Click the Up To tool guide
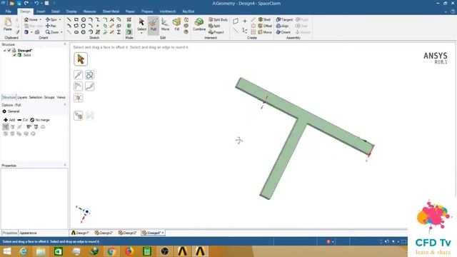This screenshot has width=457, height=257. 78,116
